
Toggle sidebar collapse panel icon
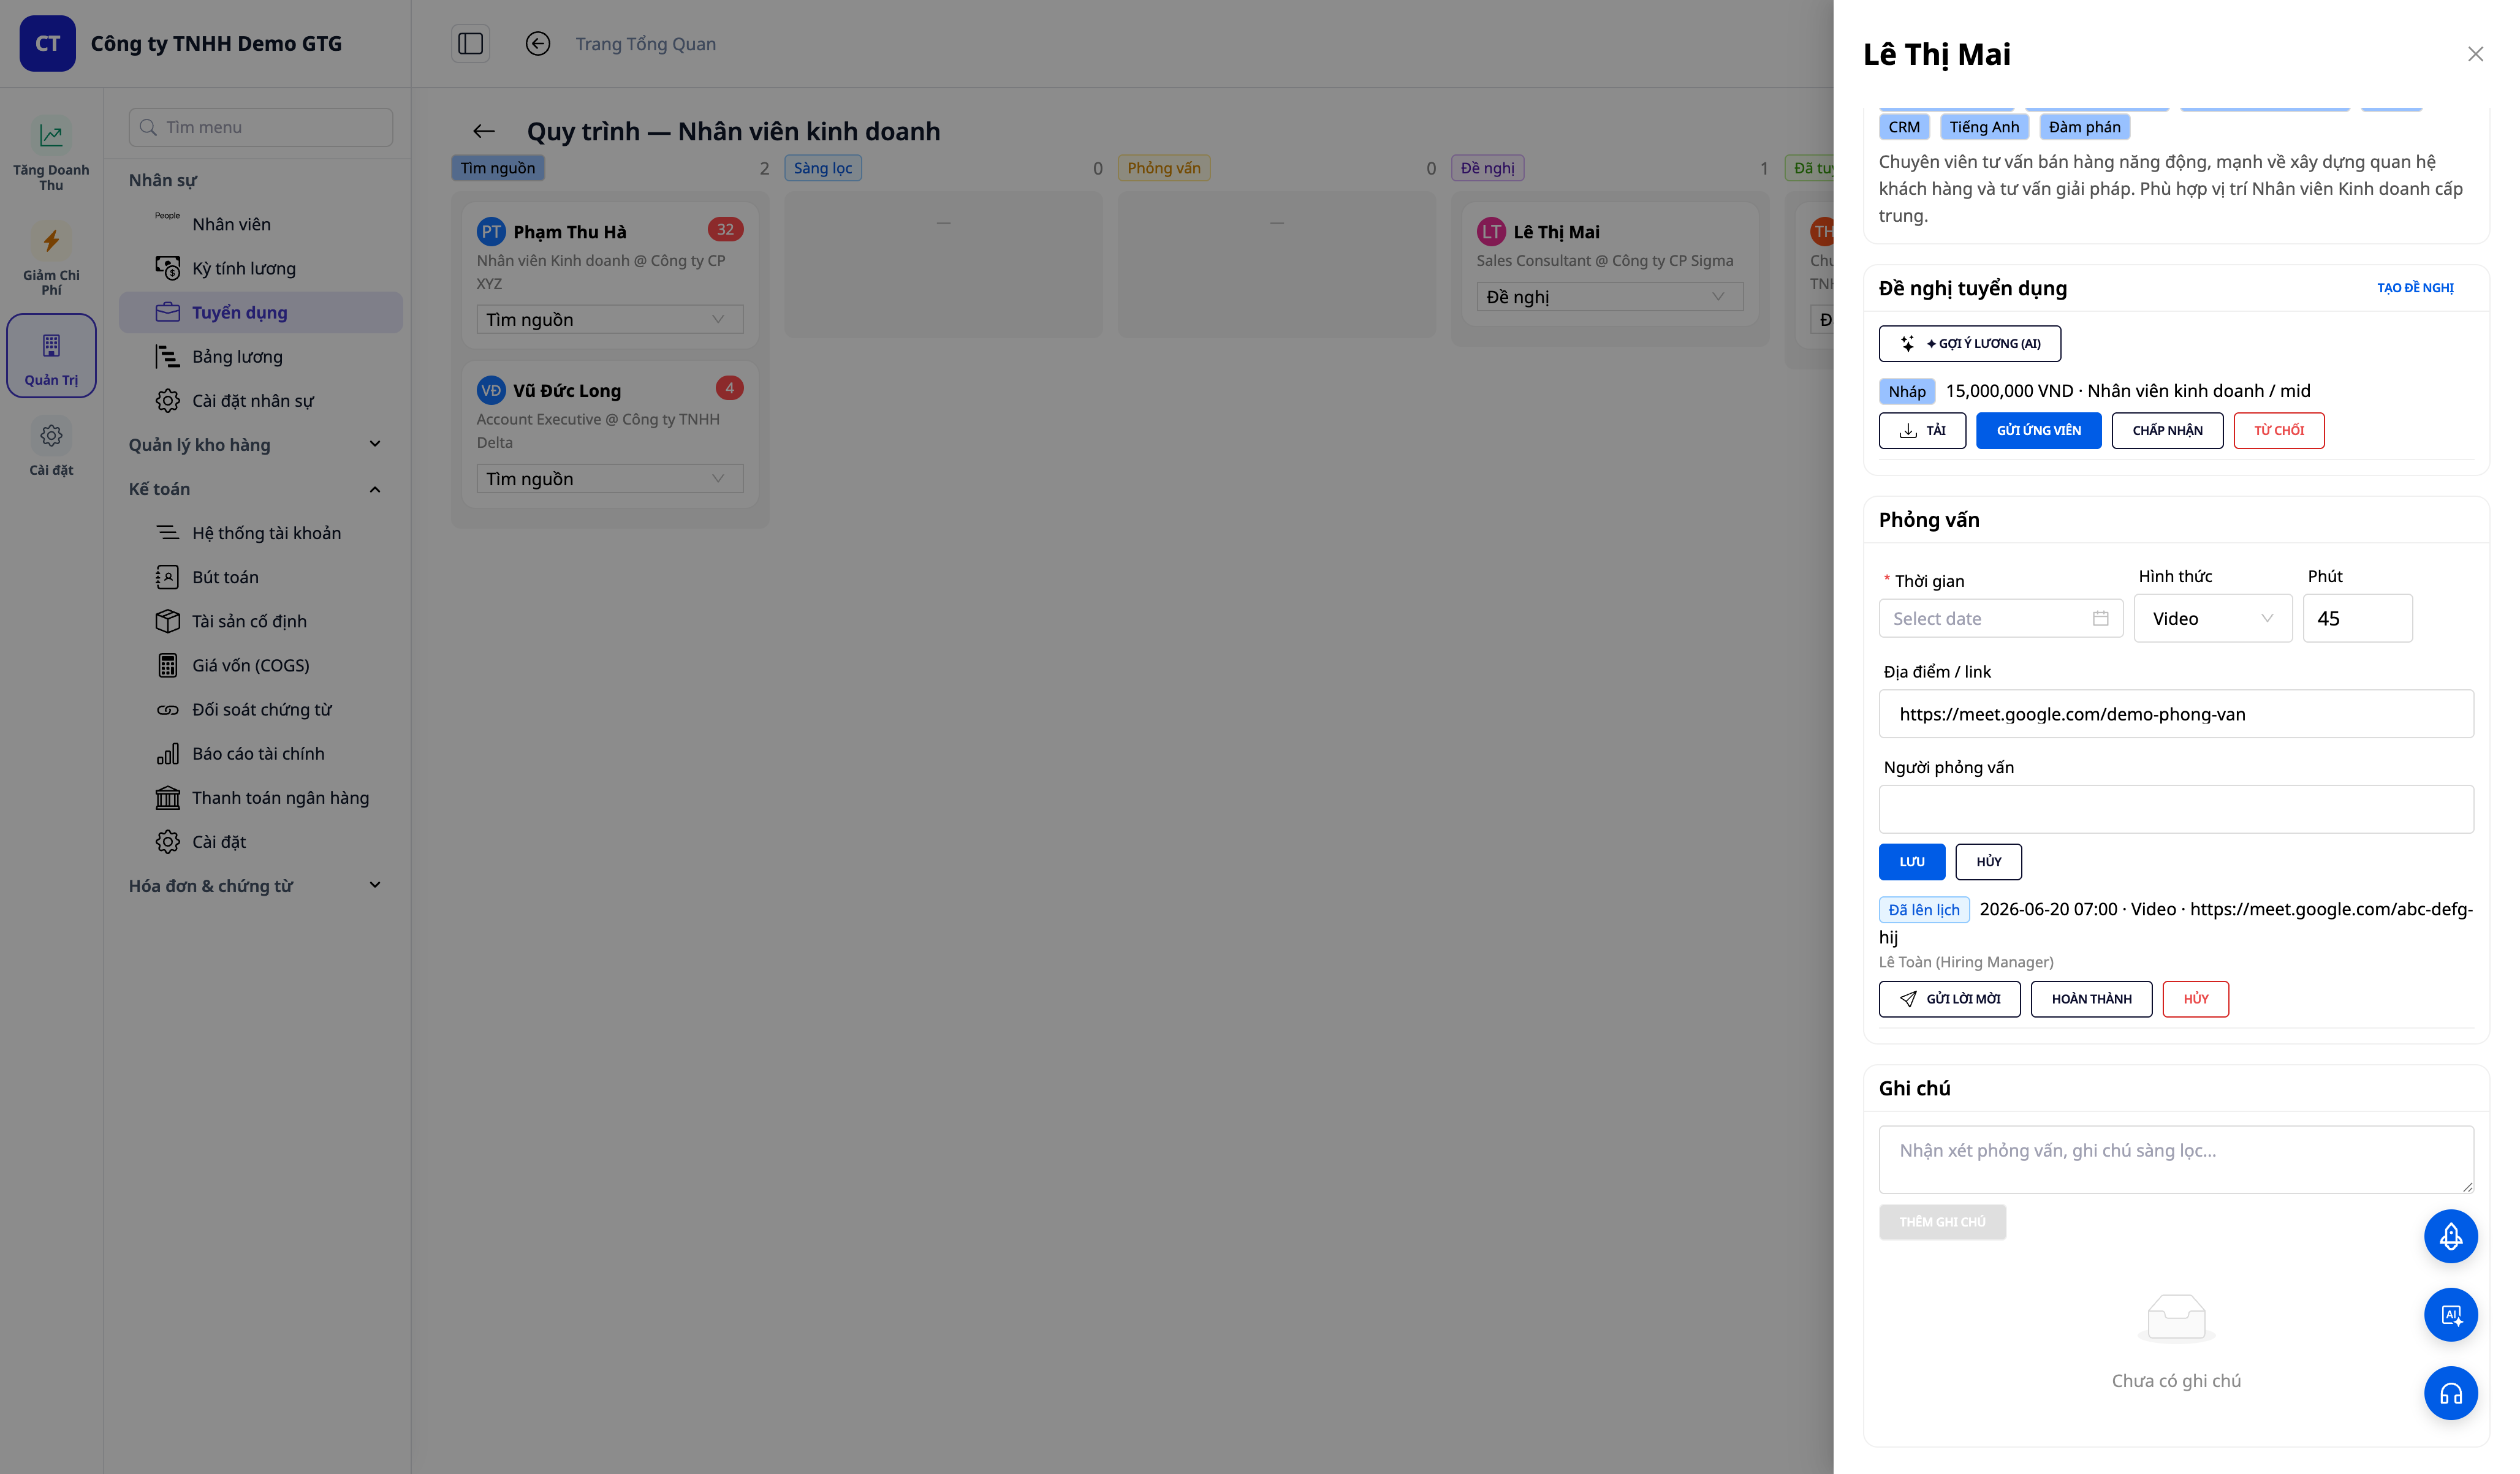(x=470, y=44)
